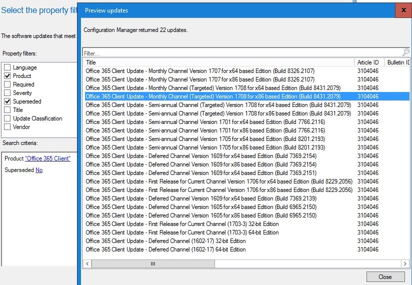Screen dimensions: 412x285
Task: Enable the Update Classification filter
Action: 7,118
